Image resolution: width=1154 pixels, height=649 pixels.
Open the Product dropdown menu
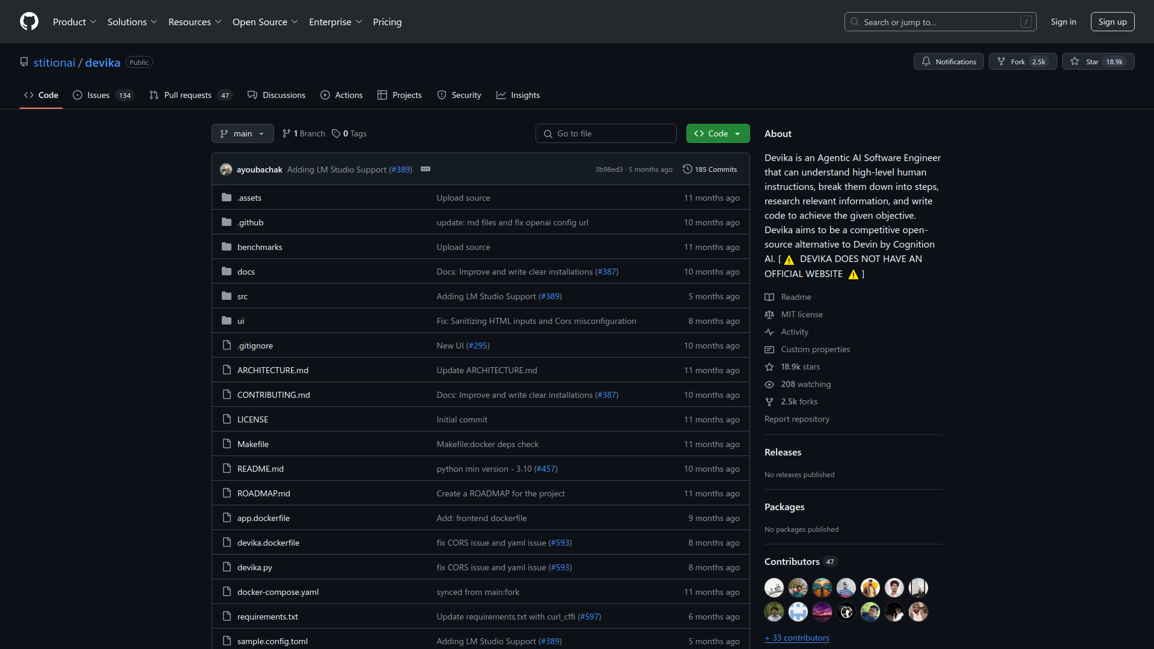point(75,22)
